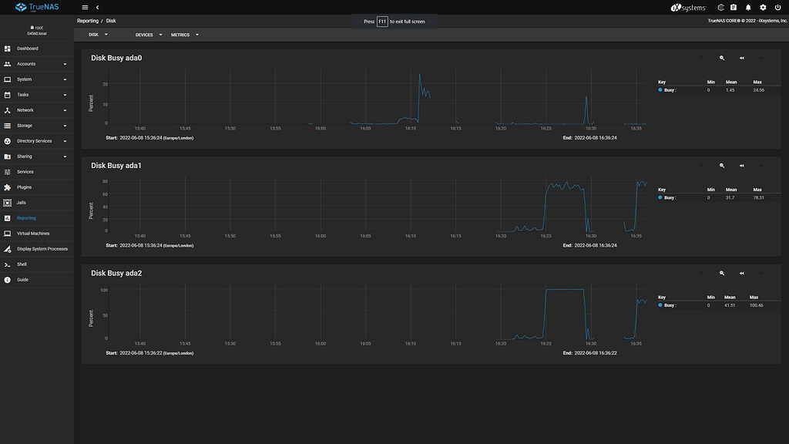Collapse the navigation sidebar with hamburger icon

click(x=84, y=6)
